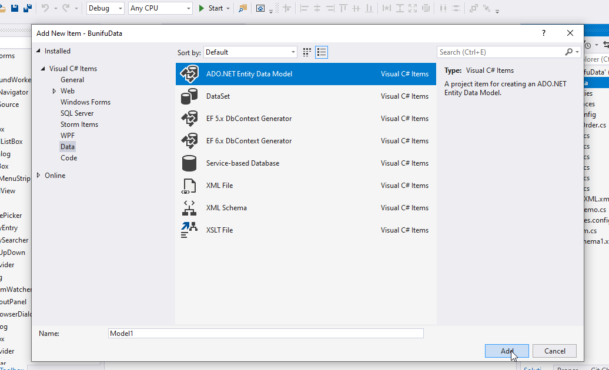Open the Undo history dropdown arrow

tap(55, 8)
